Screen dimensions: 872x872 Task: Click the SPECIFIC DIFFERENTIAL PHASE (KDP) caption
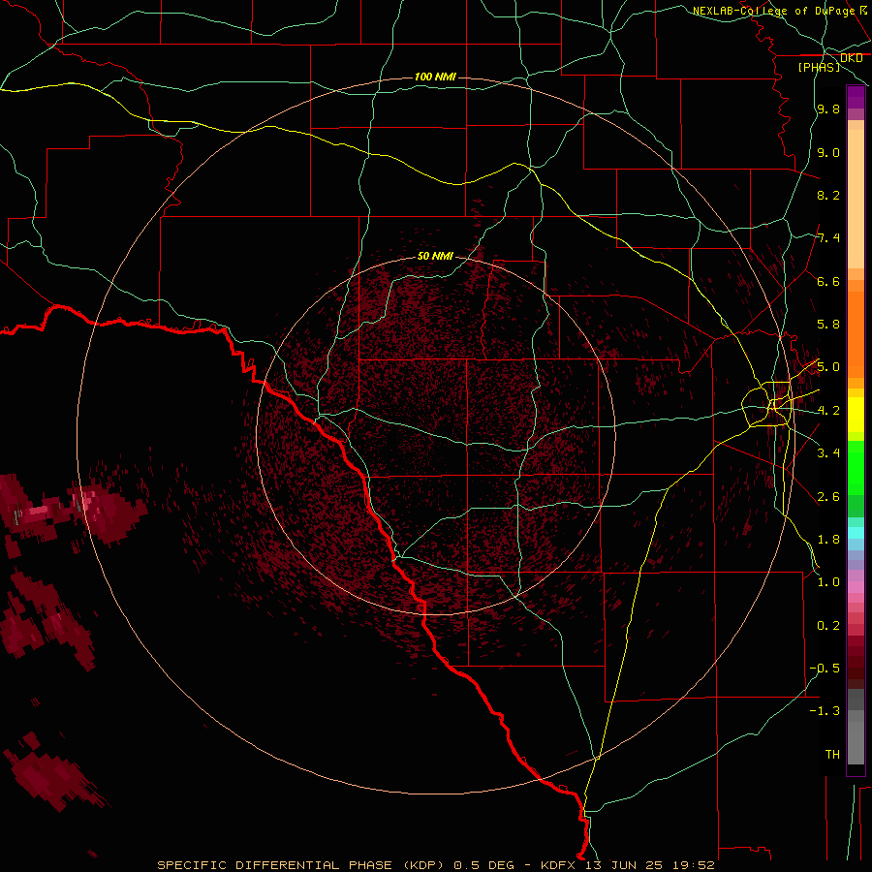[x=300, y=865]
